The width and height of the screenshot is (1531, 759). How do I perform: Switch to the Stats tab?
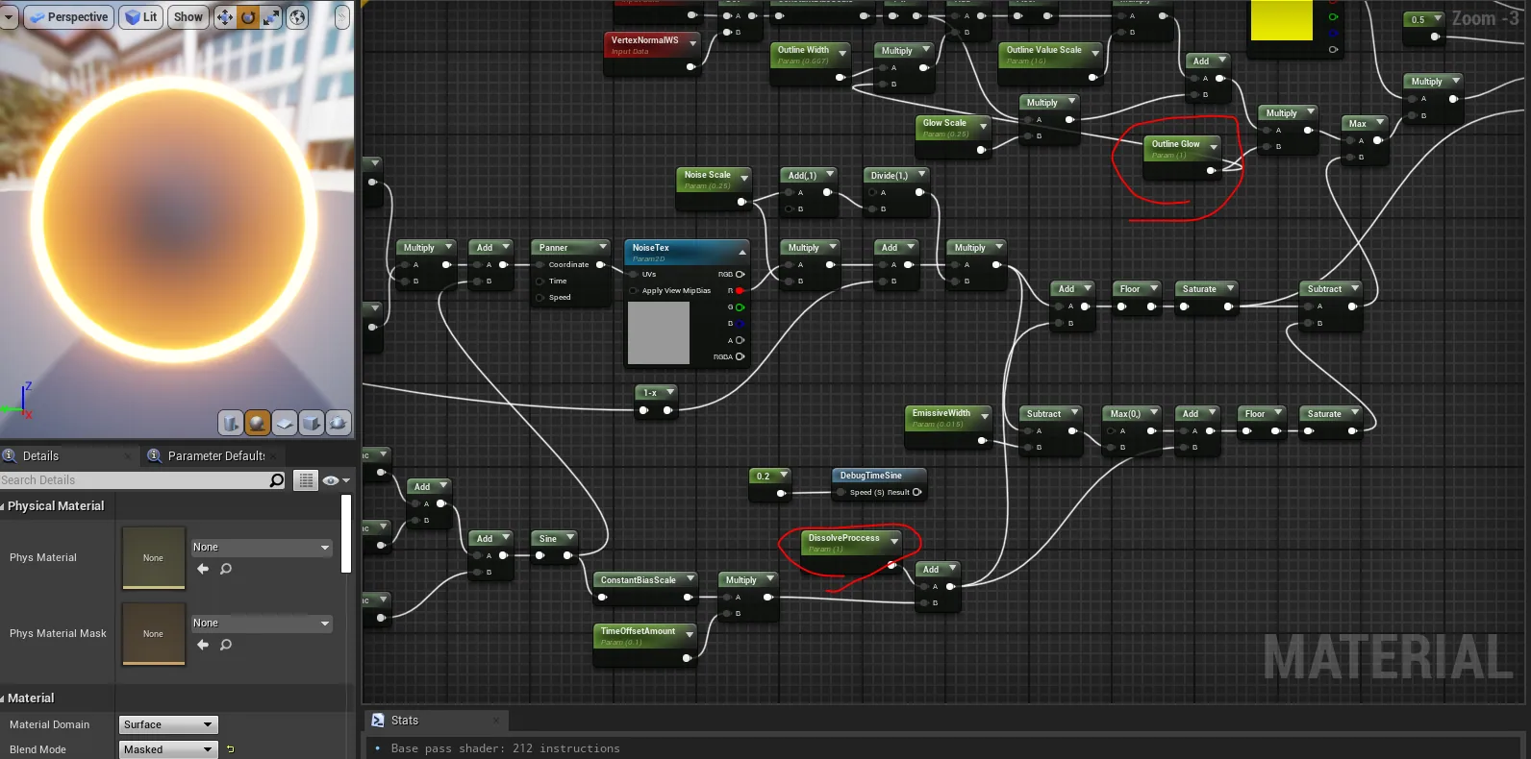point(404,721)
